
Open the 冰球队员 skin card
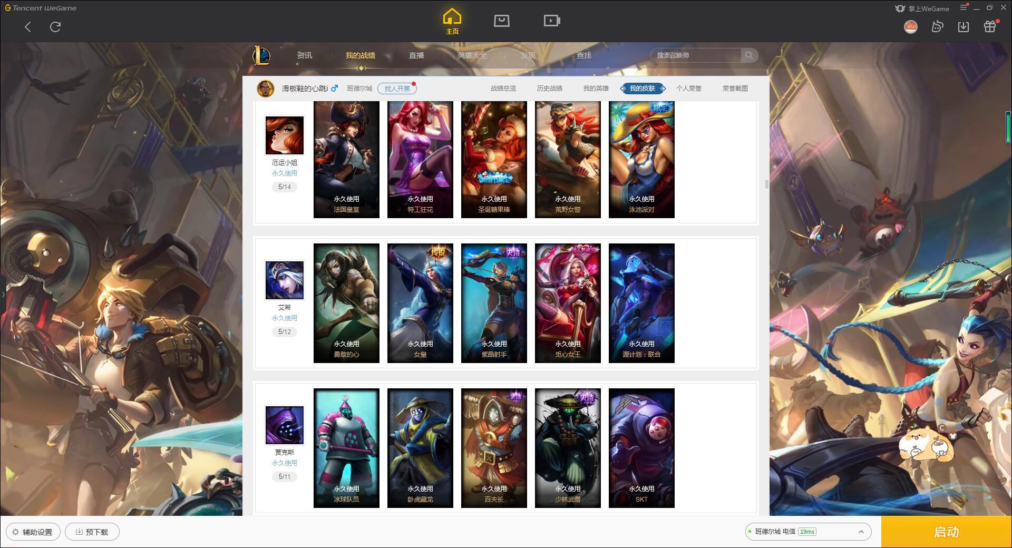(346, 448)
